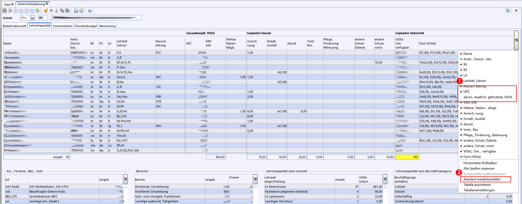Toggle 'Amts-, Dienst-, bez.' column entry
Image resolution: width=522 pixels, height=204 pixels.
click(x=478, y=59)
